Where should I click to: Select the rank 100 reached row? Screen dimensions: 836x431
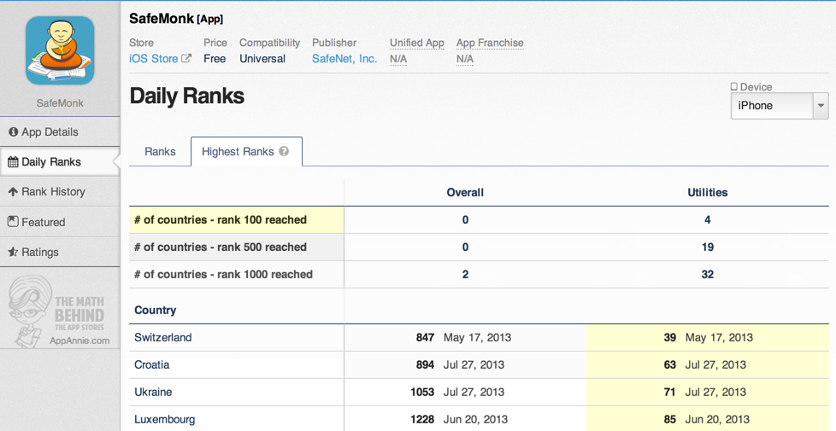click(x=221, y=220)
